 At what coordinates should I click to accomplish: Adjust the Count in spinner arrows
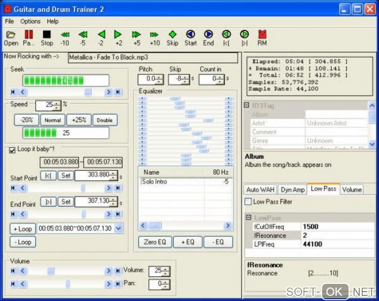point(220,79)
